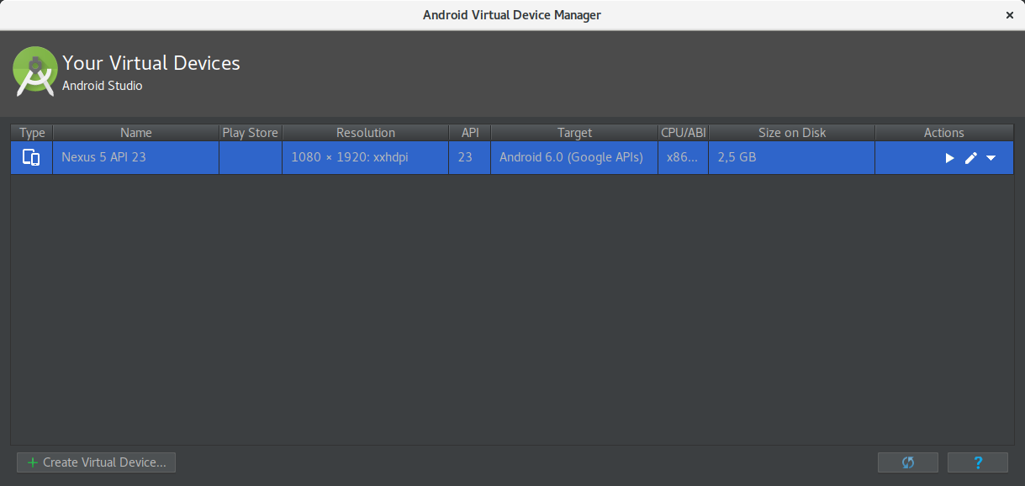This screenshot has width=1025, height=486.
Task: Refresh the virtual device list
Action: (908, 462)
